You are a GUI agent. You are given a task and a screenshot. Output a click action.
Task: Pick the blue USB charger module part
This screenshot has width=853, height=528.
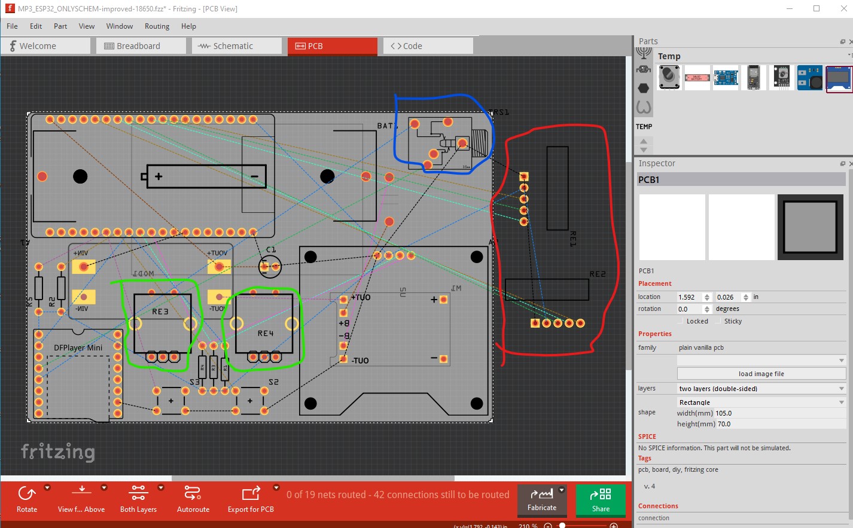(x=726, y=78)
